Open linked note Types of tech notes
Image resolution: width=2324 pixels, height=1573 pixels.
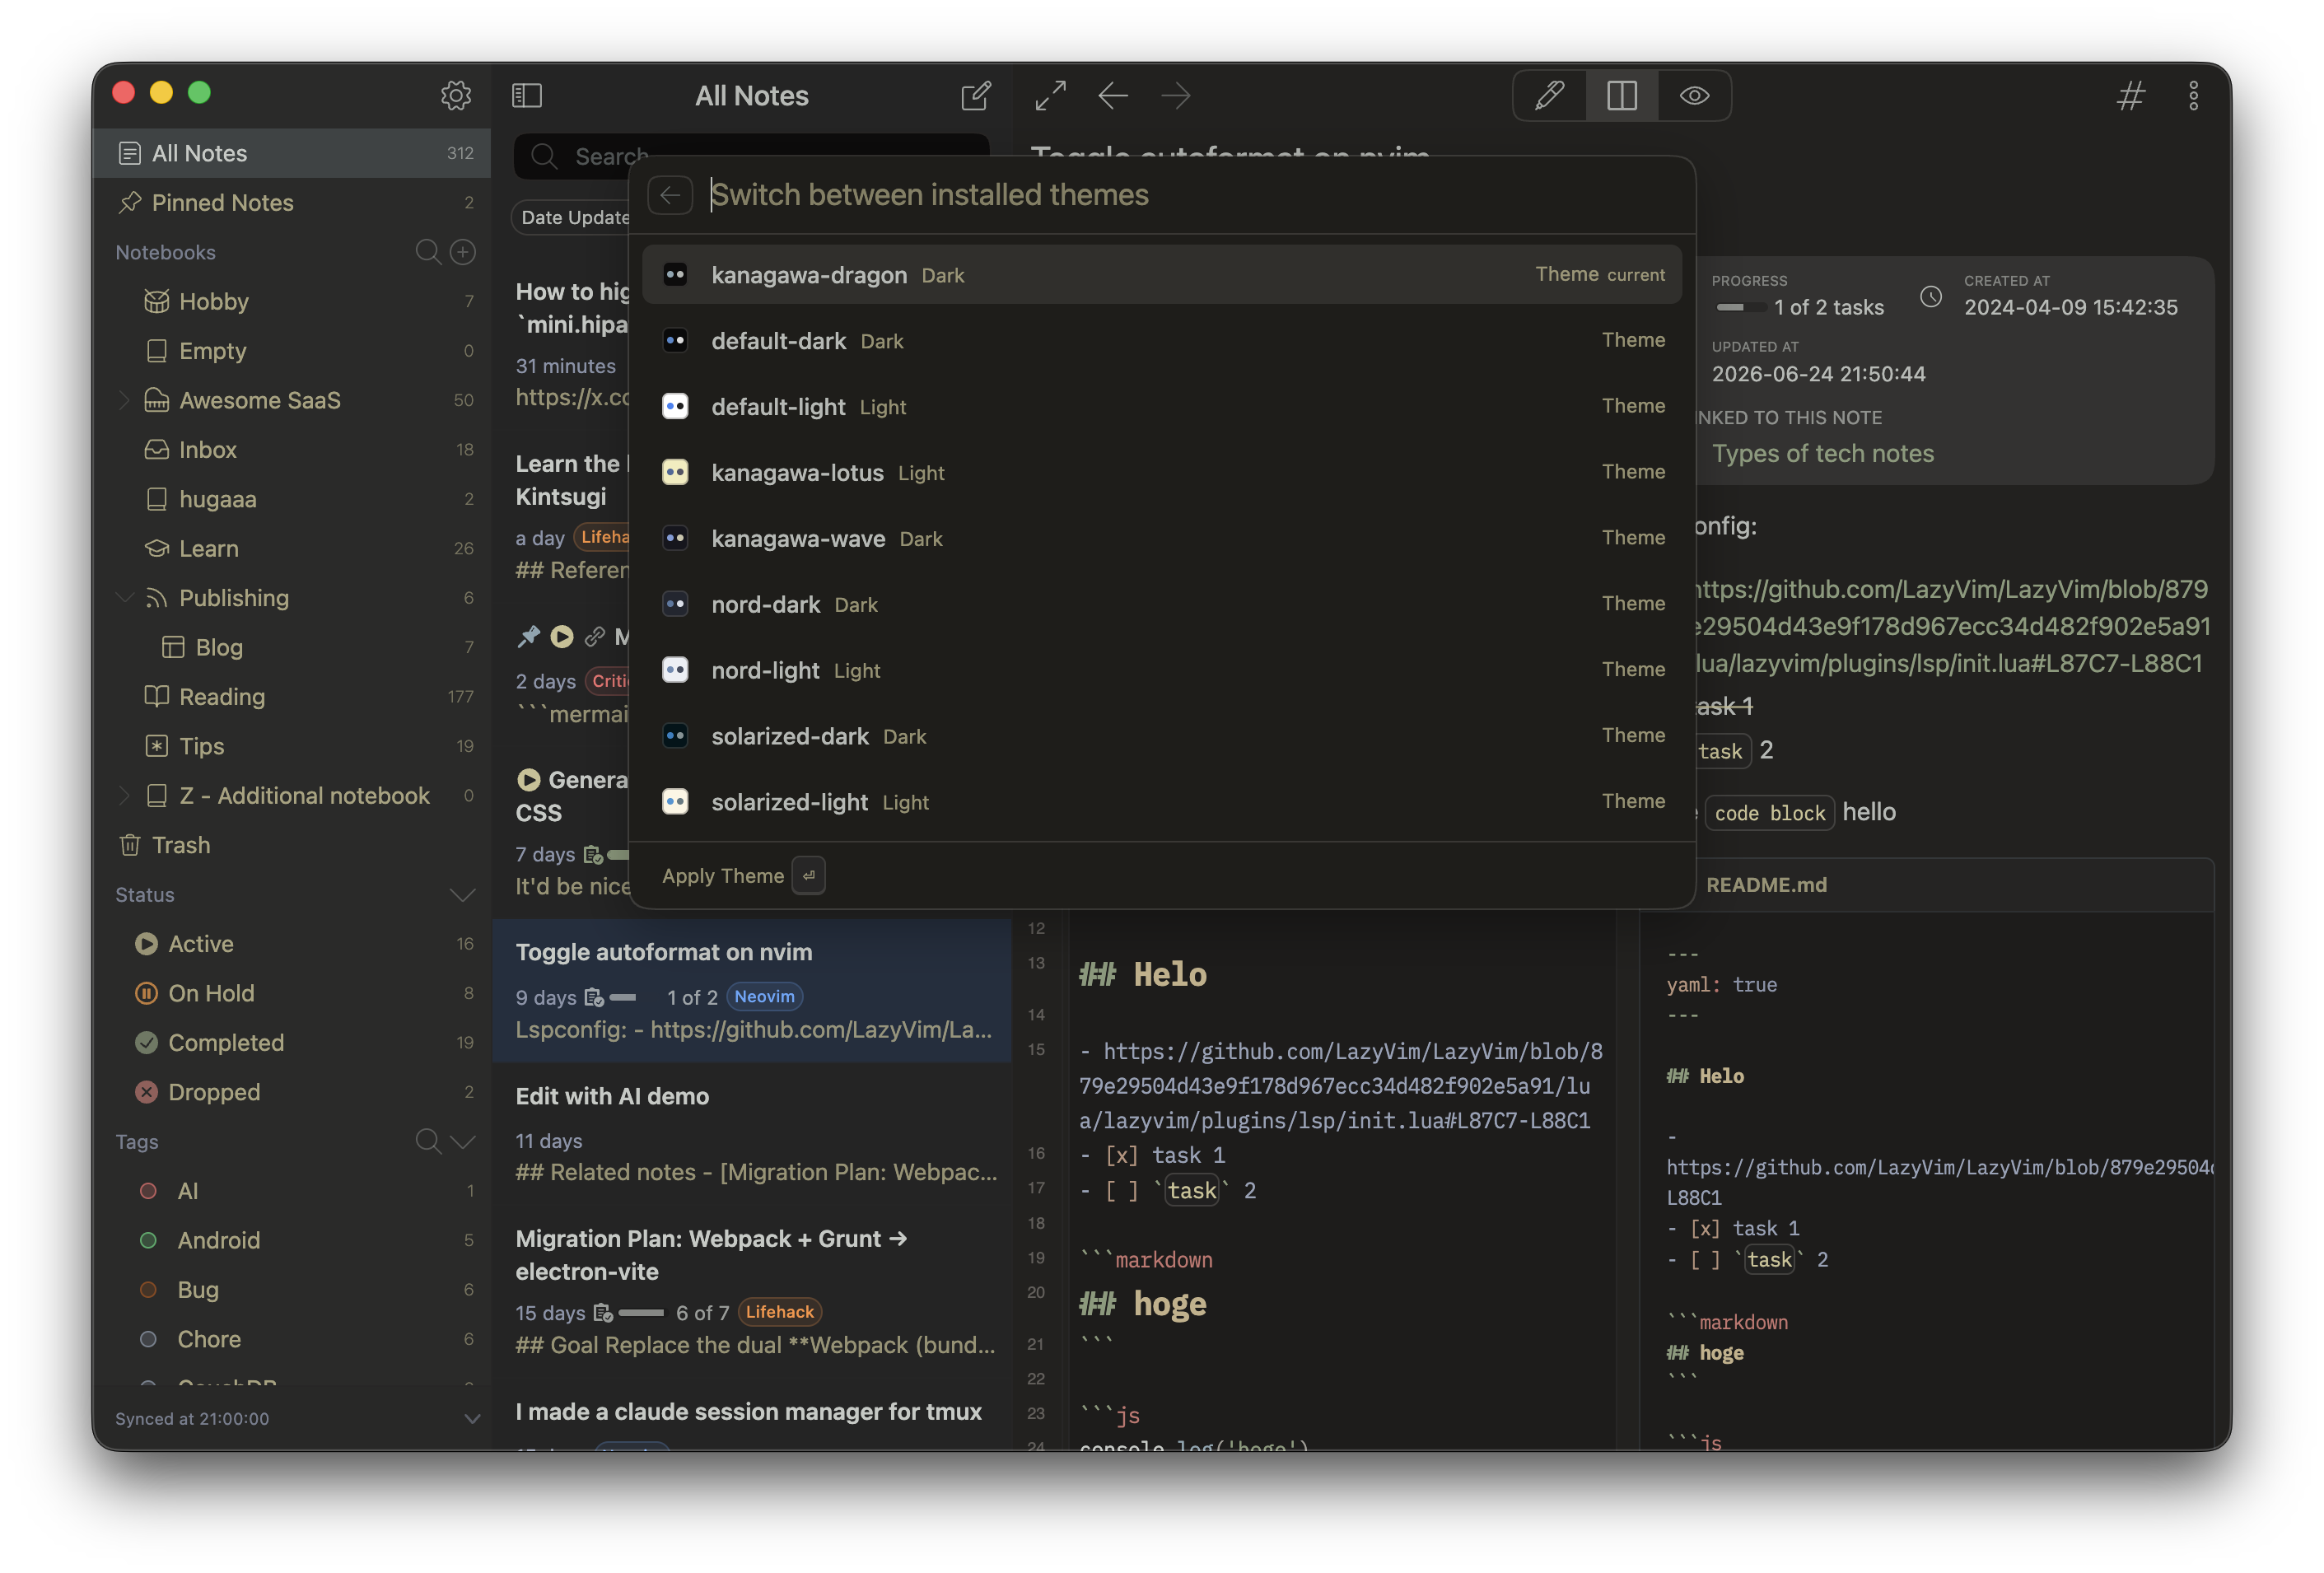click(1823, 453)
